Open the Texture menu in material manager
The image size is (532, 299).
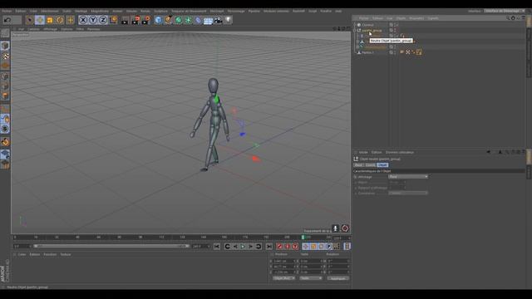tap(66, 254)
